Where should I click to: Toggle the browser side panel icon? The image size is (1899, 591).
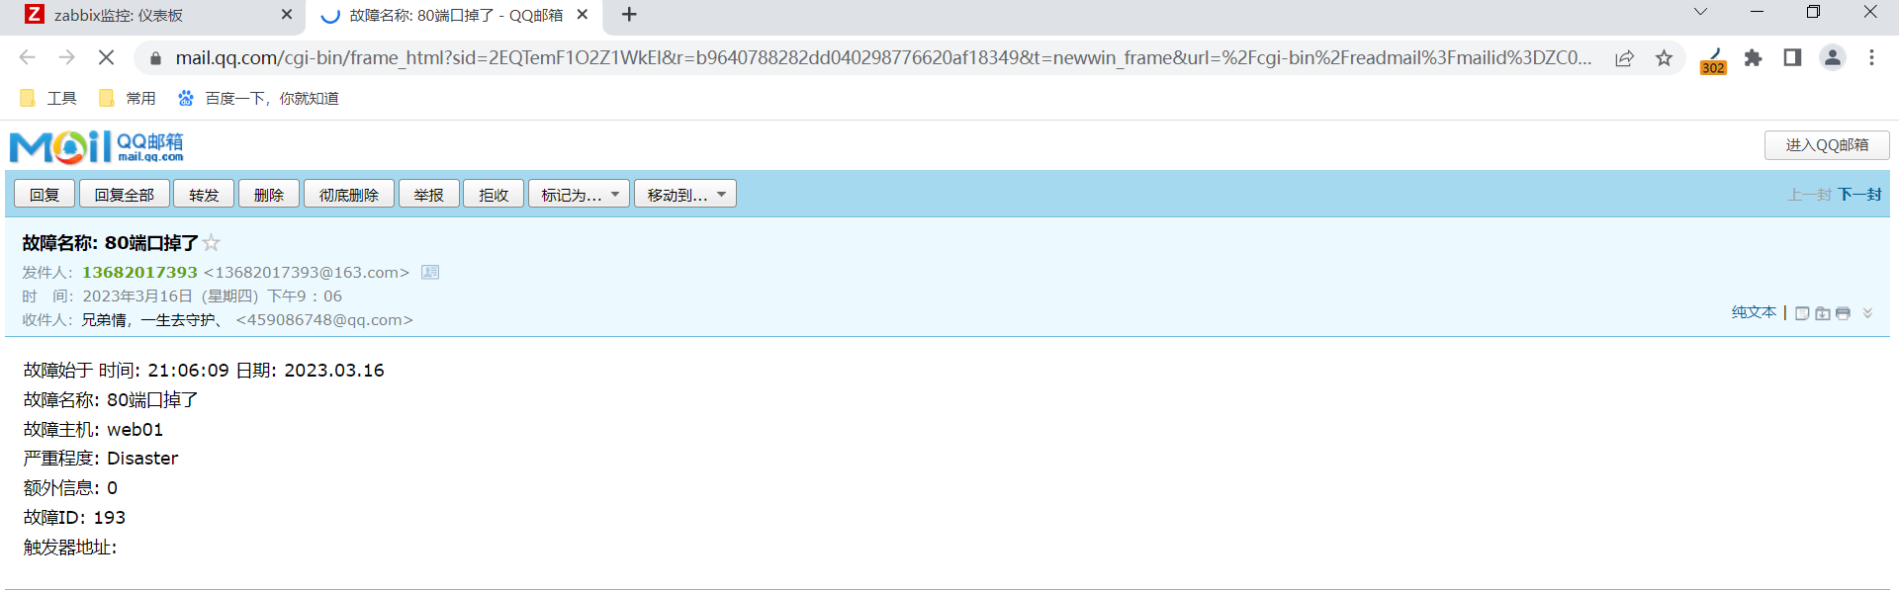tap(1792, 58)
